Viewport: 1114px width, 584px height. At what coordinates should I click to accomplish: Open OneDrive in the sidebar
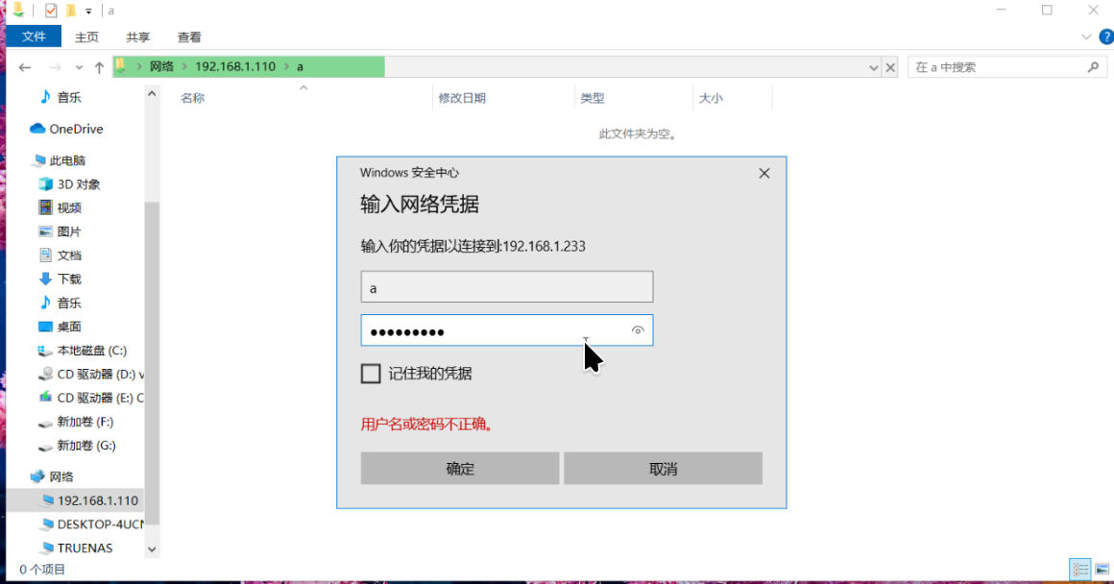click(x=76, y=130)
